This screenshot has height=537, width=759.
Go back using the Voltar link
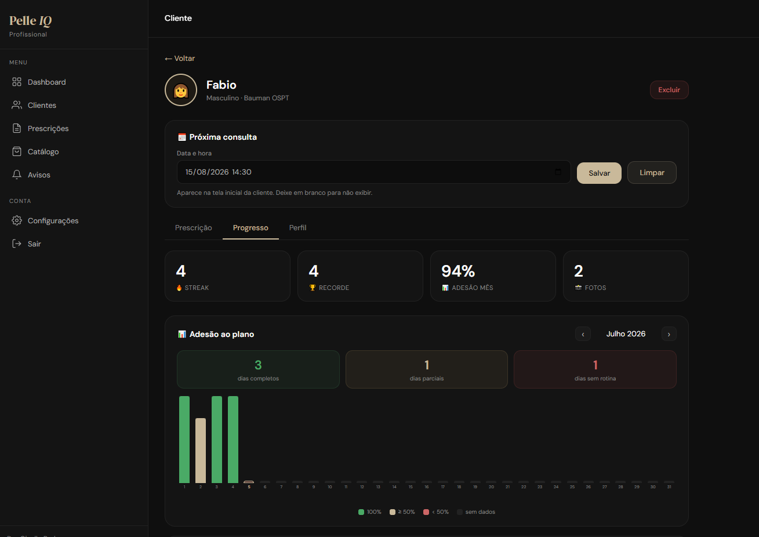pyautogui.click(x=180, y=59)
